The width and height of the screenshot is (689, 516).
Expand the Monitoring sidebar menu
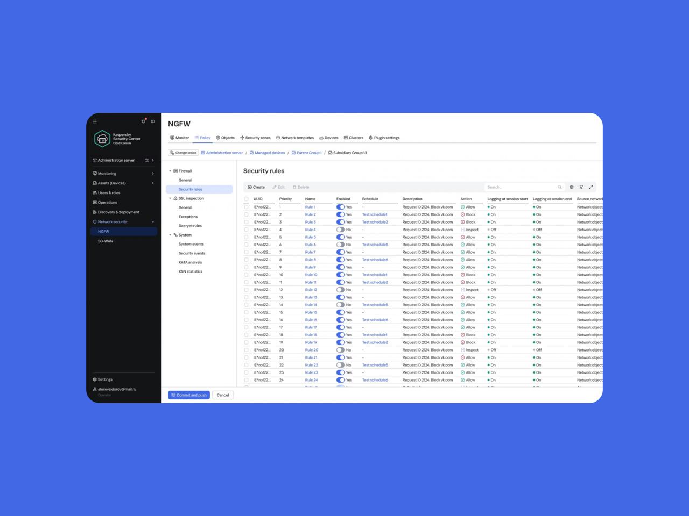(153, 174)
